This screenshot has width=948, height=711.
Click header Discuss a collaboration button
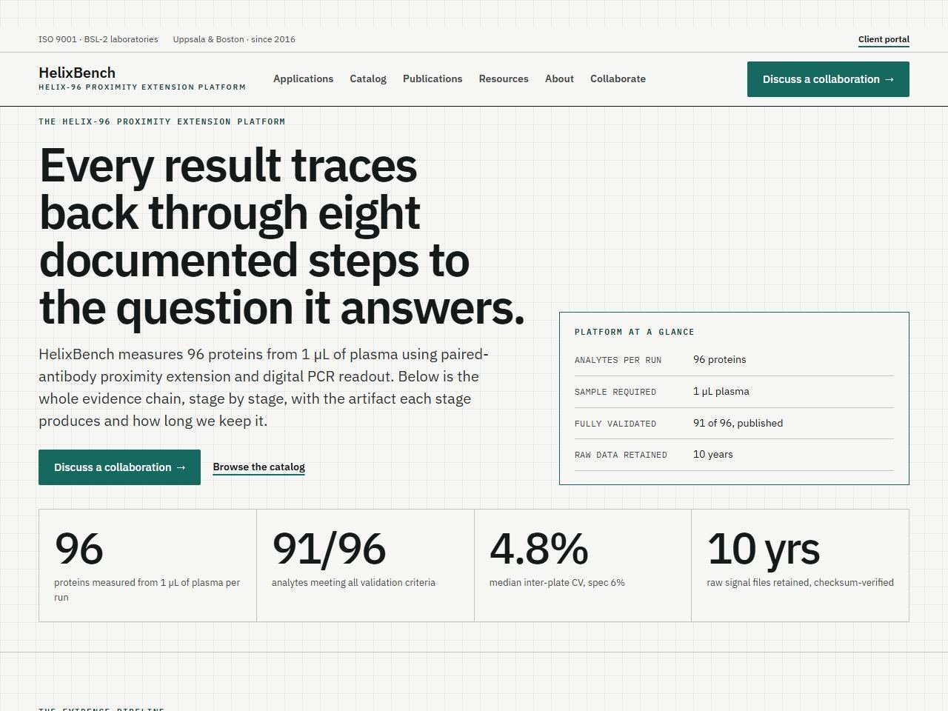pyautogui.click(x=828, y=79)
